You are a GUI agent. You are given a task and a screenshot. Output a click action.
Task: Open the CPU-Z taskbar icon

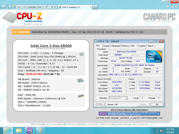(30, 130)
